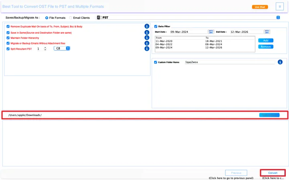Click info icon for Save in Same option
This screenshot has width=289, height=180.
147,32
